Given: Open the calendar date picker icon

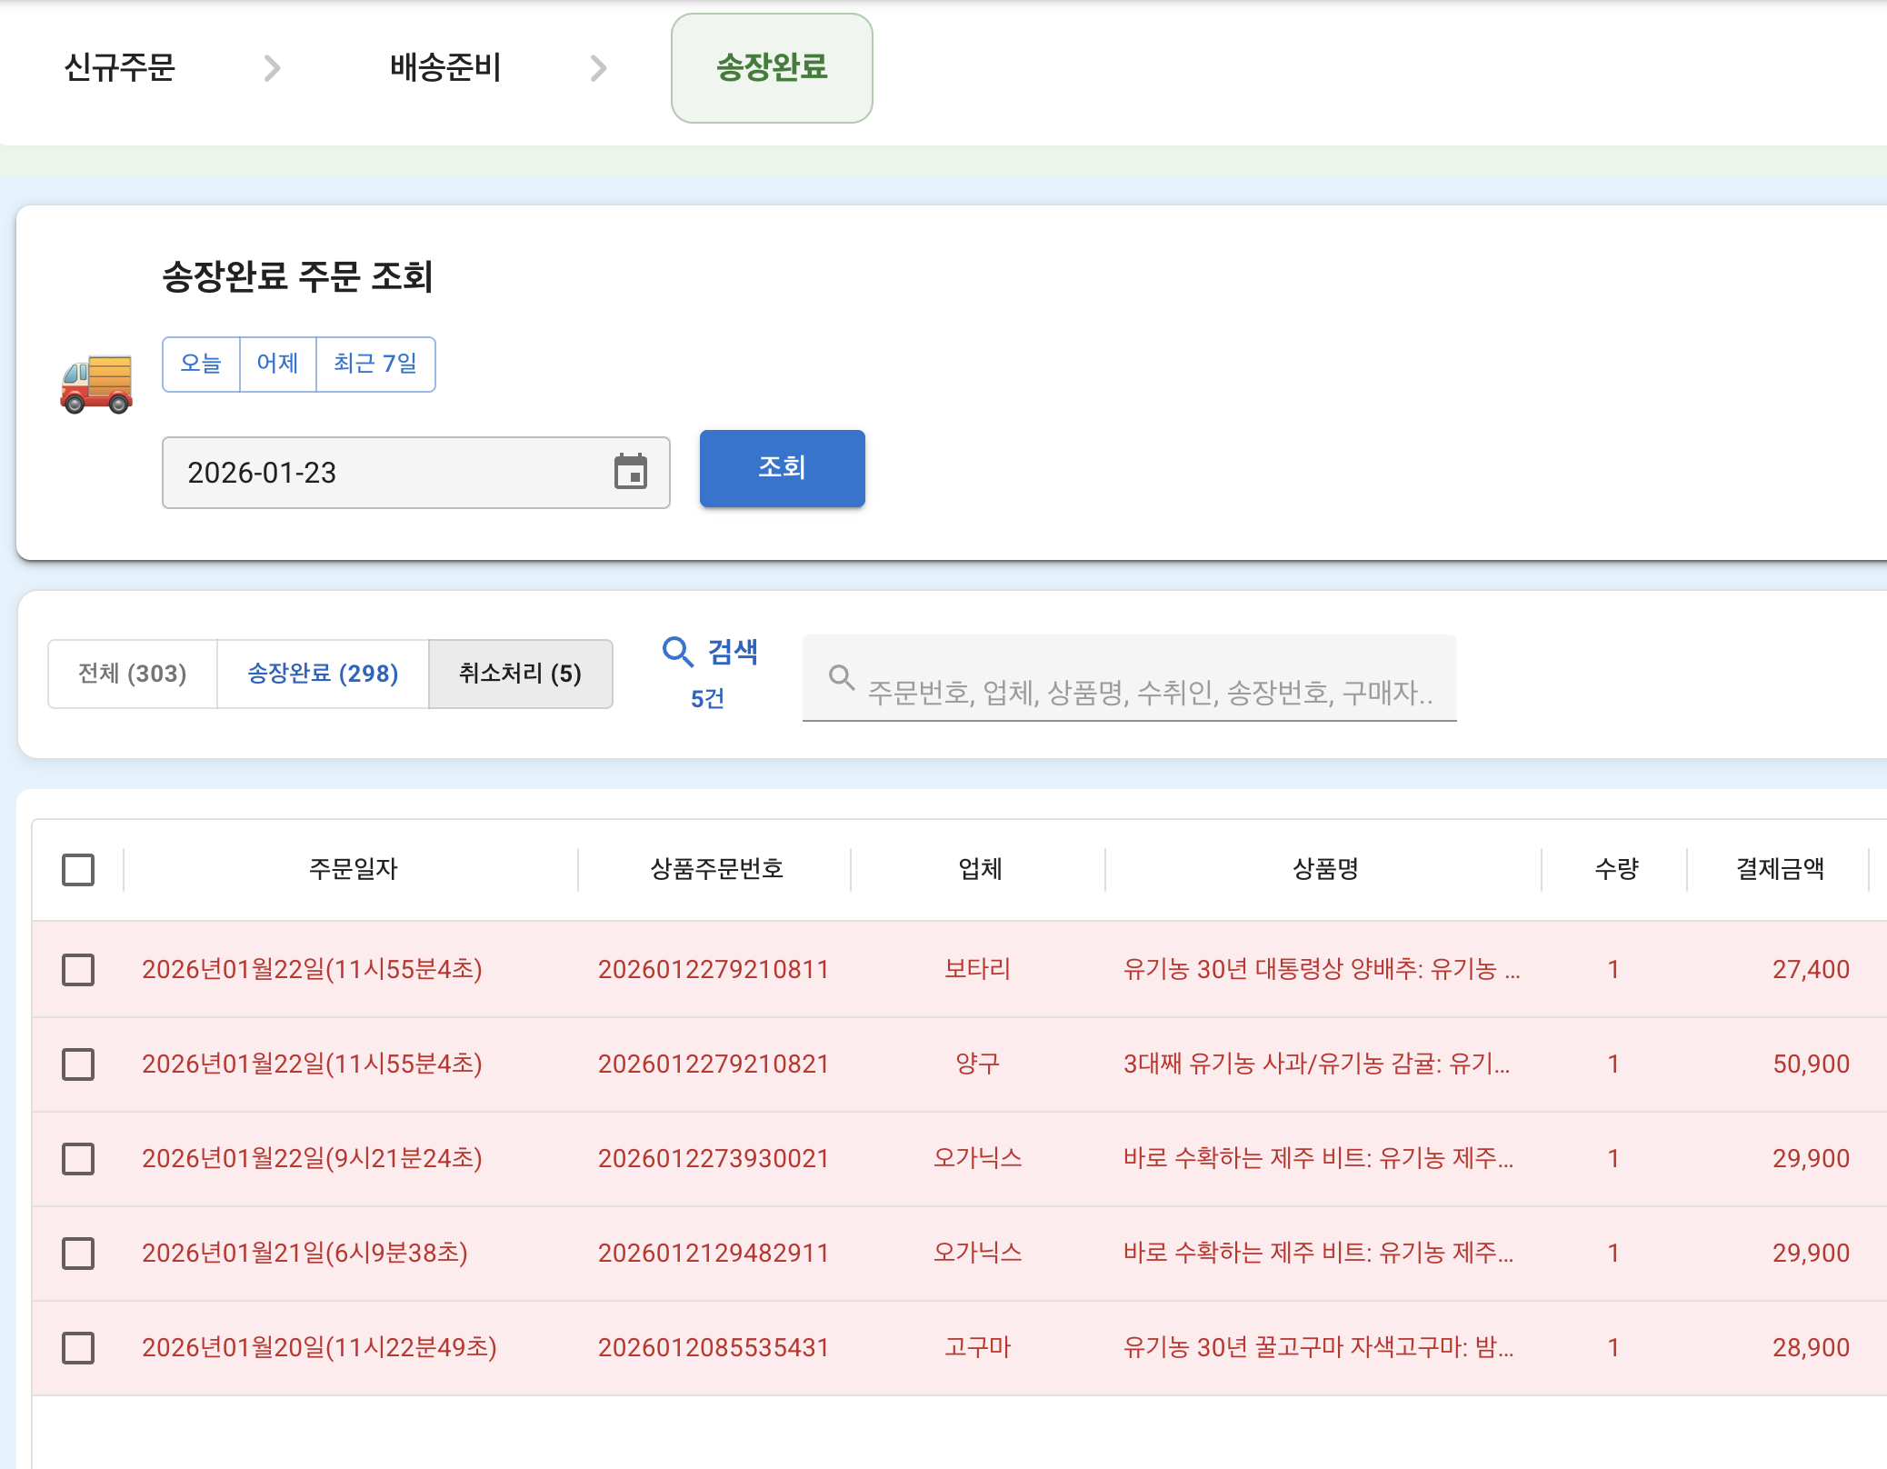Looking at the screenshot, I should (x=630, y=472).
